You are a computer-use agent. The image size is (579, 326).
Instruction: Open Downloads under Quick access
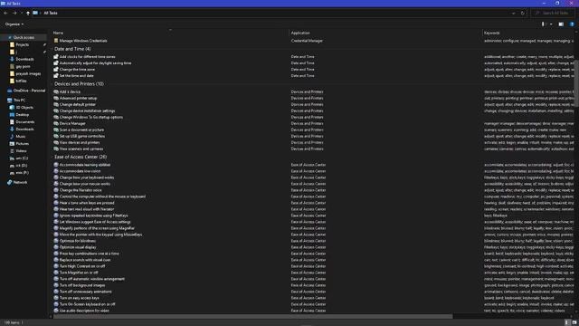point(24,59)
